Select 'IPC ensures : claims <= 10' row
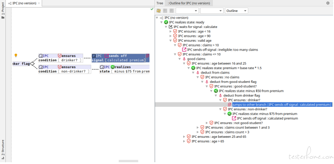The height and width of the screenshot is (164, 334). pos(201,54)
